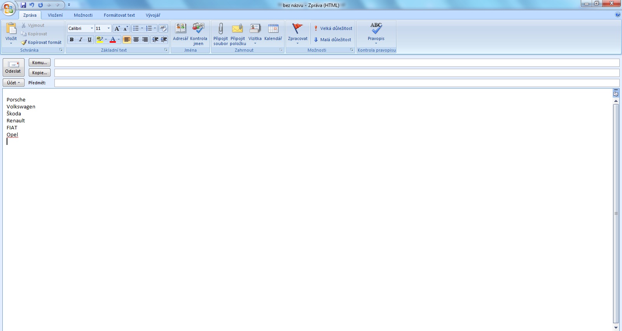Open the Možnosti group dialog launcher
622x331 pixels.
pyautogui.click(x=352, y=50)
